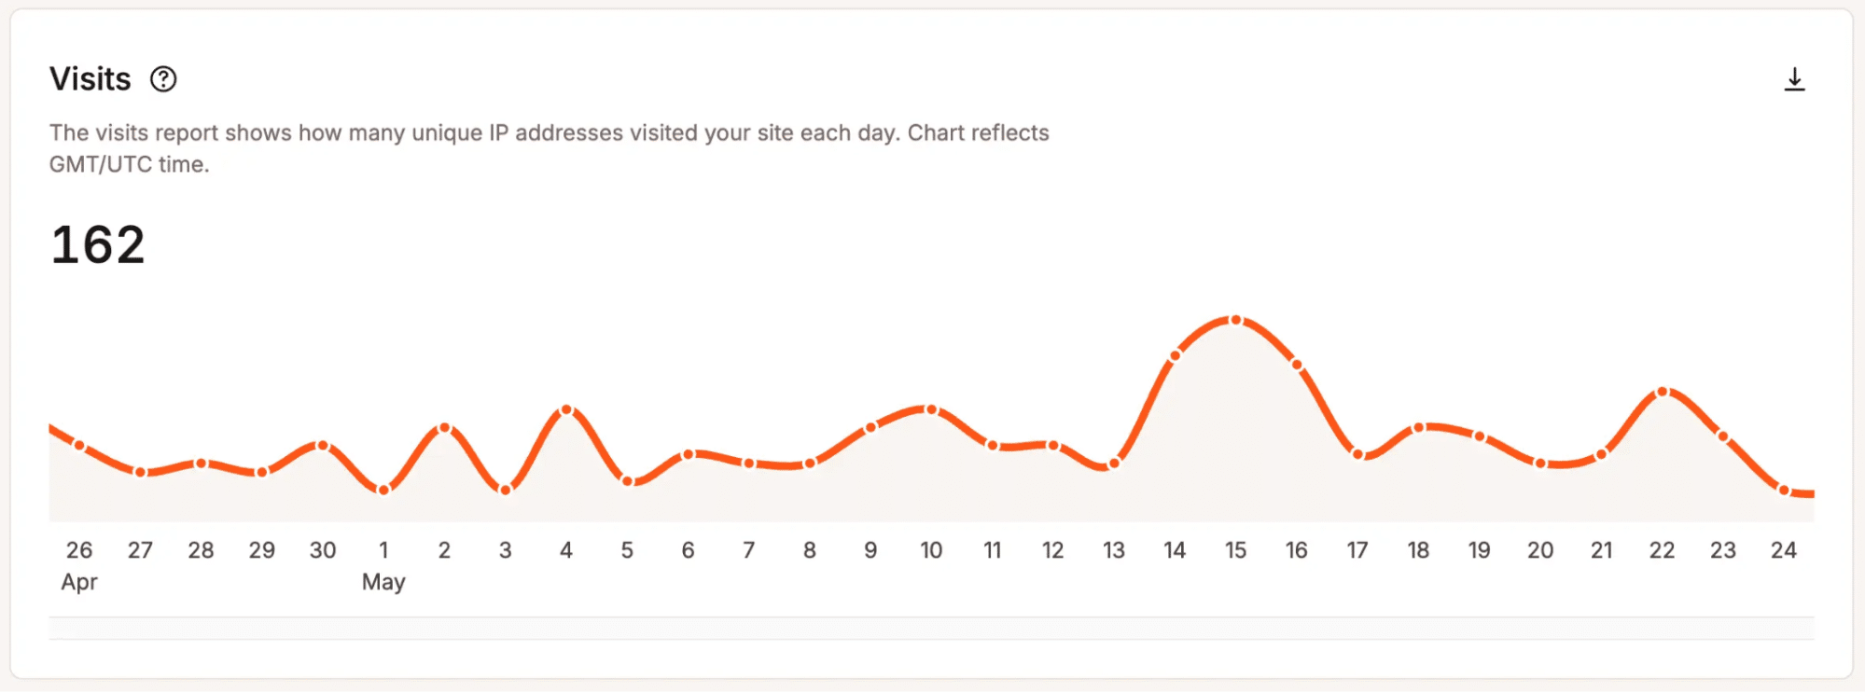The width and height of the screenshot is (1865, 692).
Task: Select the date label 15 on the axis
Action: tap(1235, 550)
